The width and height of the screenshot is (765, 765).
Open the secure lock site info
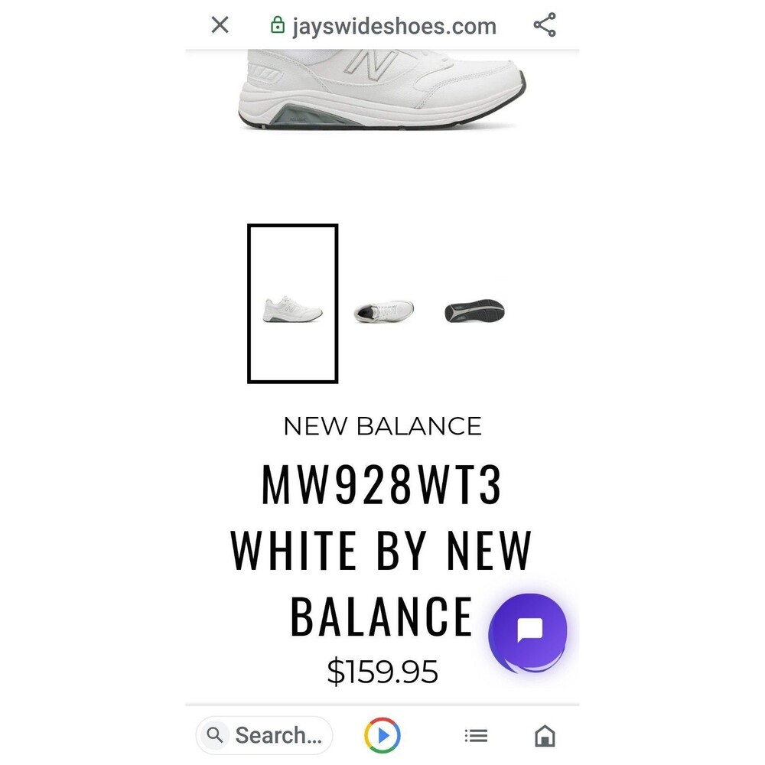277,25
